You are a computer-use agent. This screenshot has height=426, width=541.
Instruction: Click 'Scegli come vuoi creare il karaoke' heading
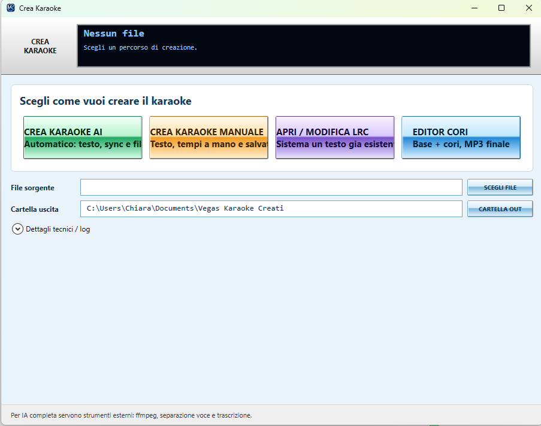(x=105, y=101)
